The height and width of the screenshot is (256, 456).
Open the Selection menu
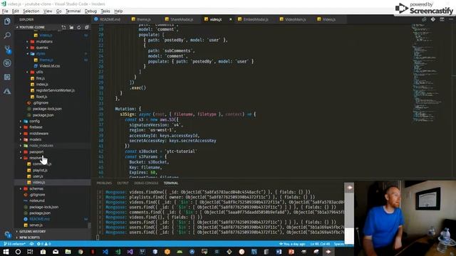pyautogui.click(x=31, y=11)
